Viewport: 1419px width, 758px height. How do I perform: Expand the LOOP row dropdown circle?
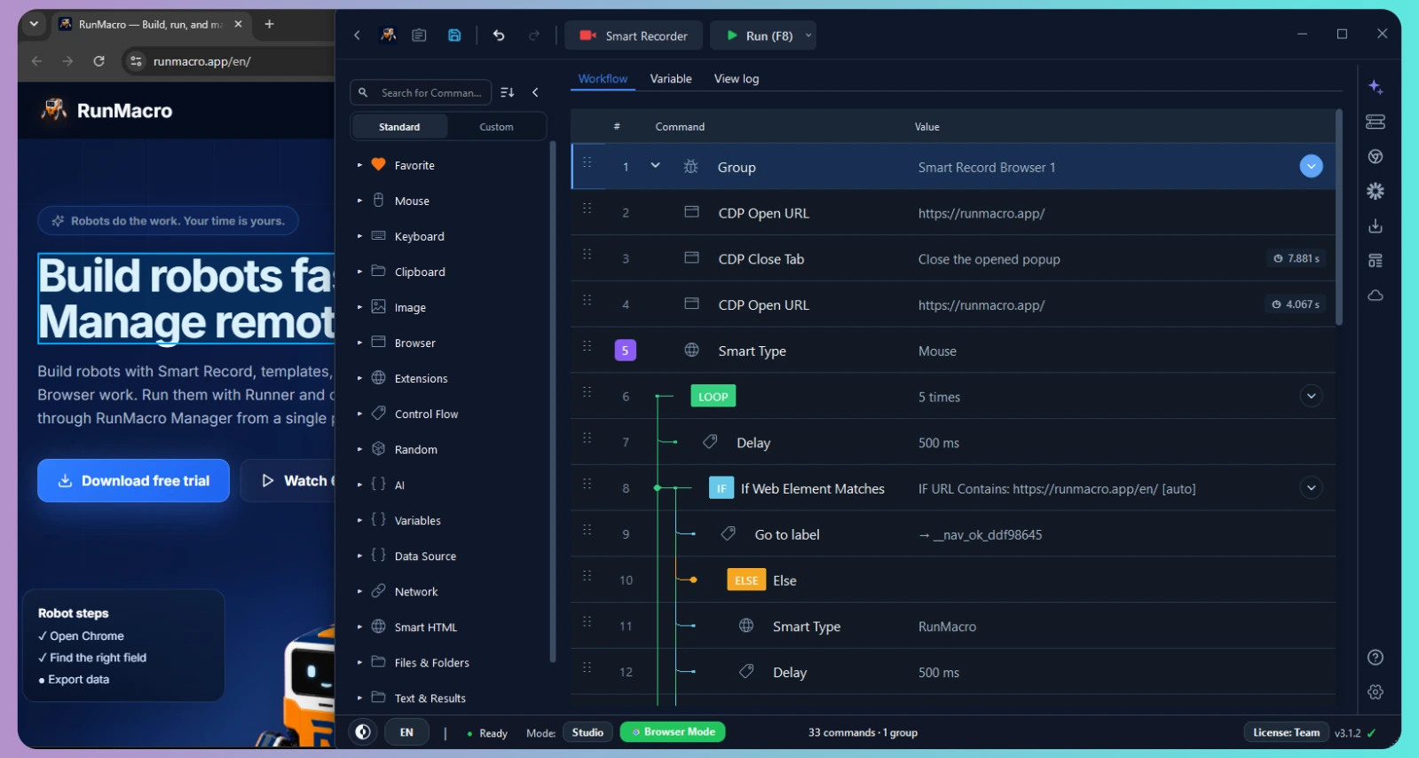tap(1311, 396)
